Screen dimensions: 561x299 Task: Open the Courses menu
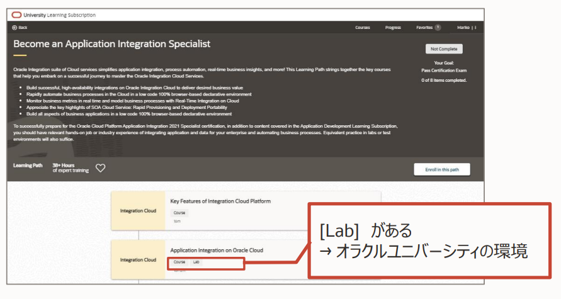tap(363, 28)
